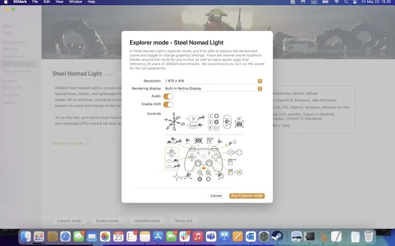Open Control Center from menu bar
The image size is (395, 246).
click(355, 2)
